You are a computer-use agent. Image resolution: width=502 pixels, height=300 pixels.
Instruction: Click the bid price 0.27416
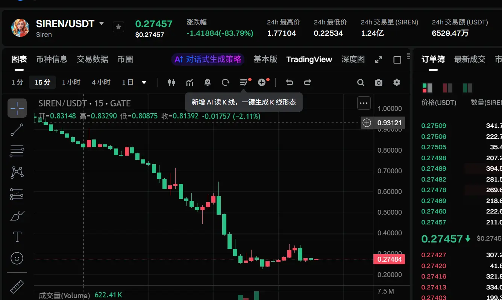[x=434, y=276]
